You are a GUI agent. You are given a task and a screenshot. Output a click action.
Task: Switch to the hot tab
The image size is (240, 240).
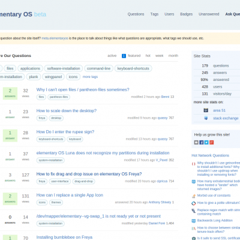point(148,56)
